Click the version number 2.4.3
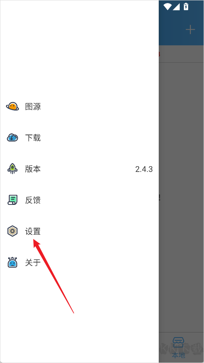 coord(144,169)
